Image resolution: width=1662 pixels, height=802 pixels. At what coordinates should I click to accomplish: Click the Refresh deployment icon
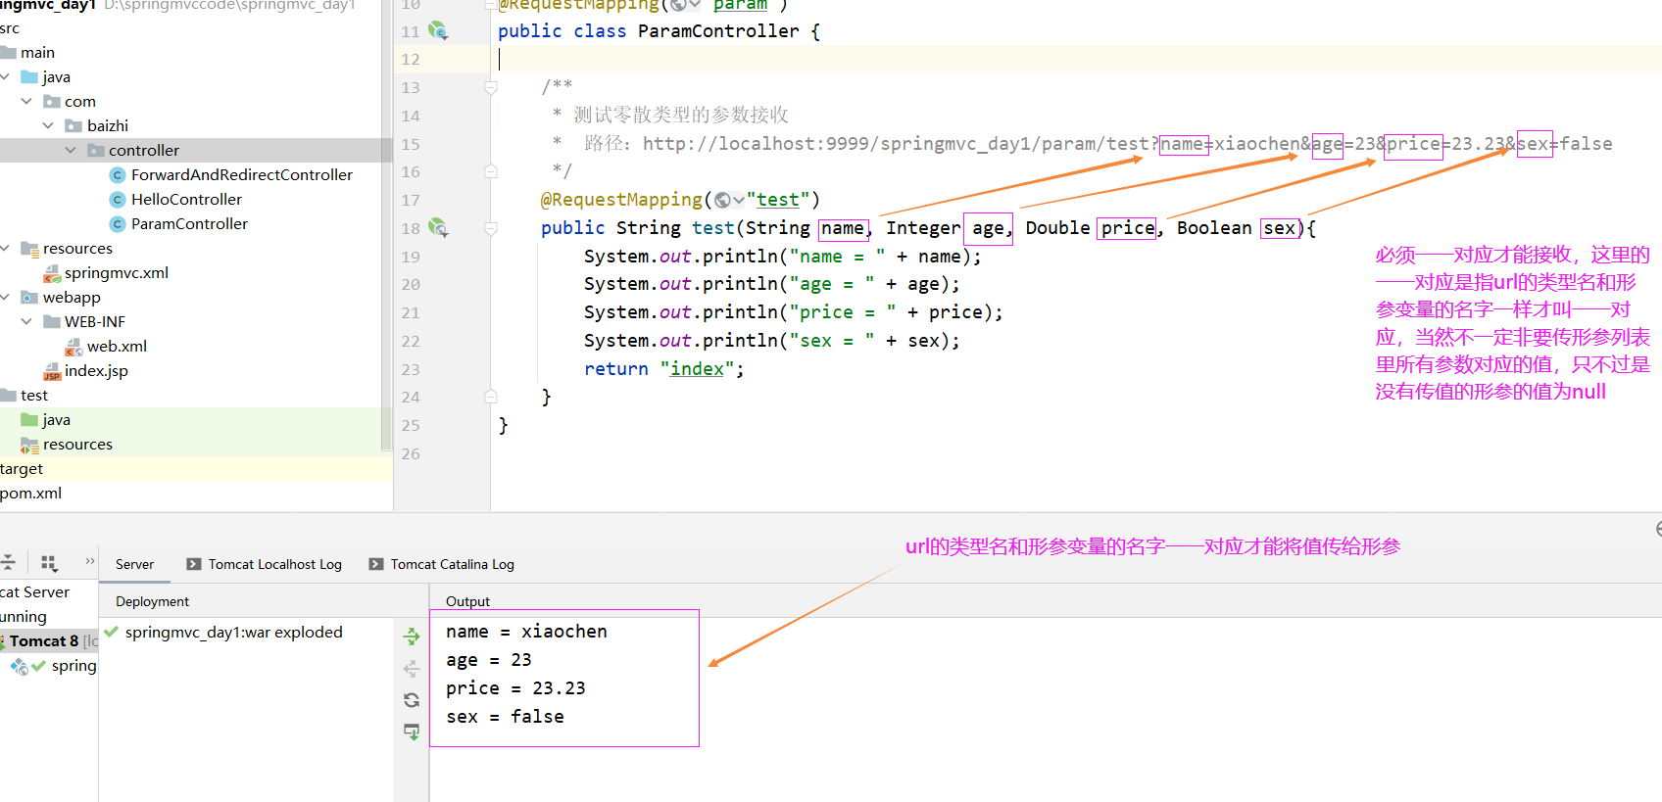pyautogui.click(x=412, y=700)
